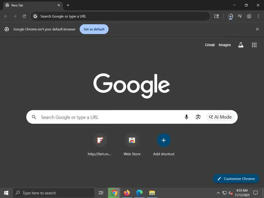Close the New Tab tab
Screen dimensions: 264x198
(59, 5)
